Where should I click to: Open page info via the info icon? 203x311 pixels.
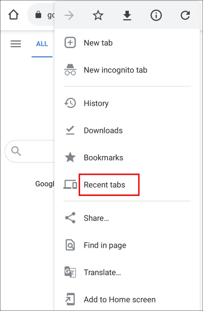[156, 15]
